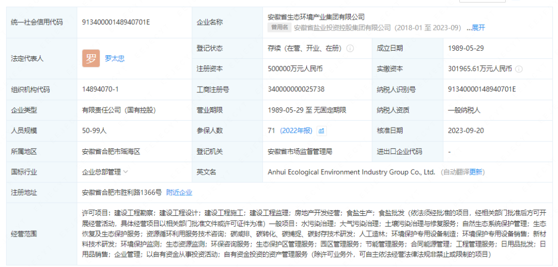Open the chart icon beside 2022年报
This screenshot has height=267, width=558.
pos(321,131)
